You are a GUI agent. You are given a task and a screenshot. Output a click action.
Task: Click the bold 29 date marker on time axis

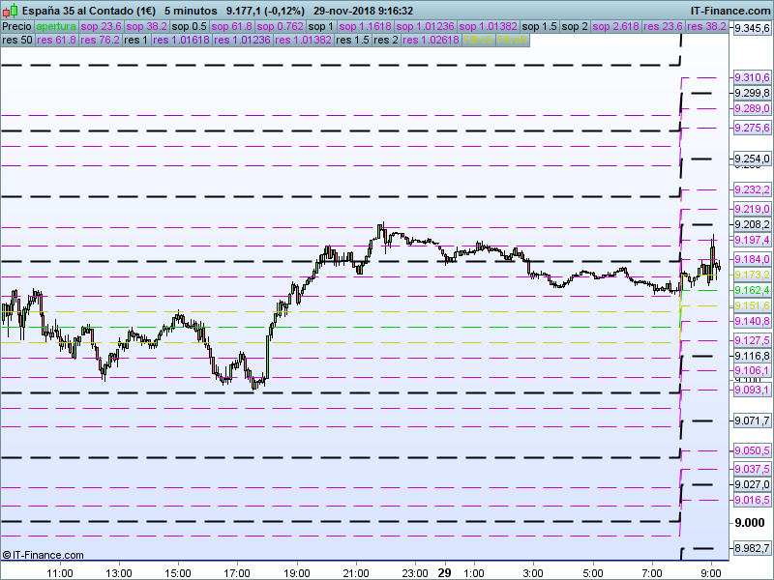pyautogui.click(x=444, y=573)
